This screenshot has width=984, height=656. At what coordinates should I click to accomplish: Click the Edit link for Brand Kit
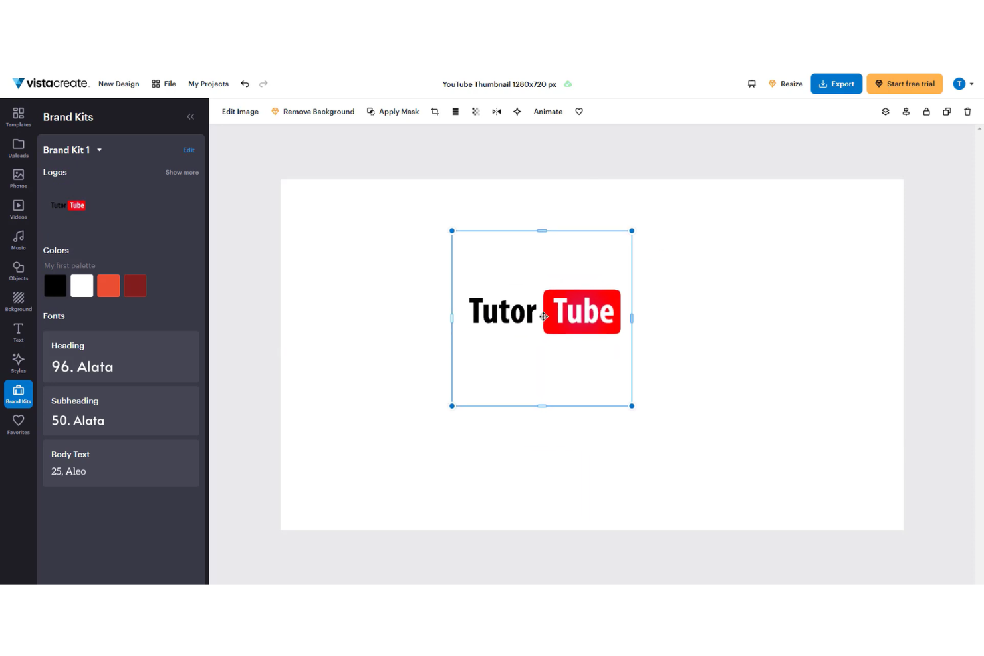coord(189,150)
